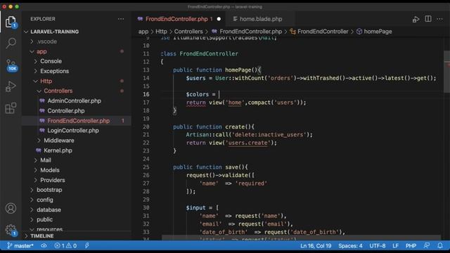Click homePage symbol icon in breadcrumb
The image size is (450, 253).
click(359, 32)
